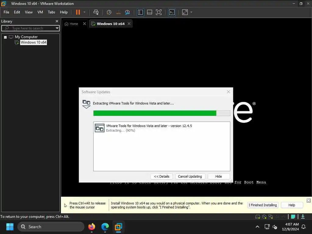Click the teal message log status icon
The width and height of the screenshot is (312, 234).
coord(293,217)
